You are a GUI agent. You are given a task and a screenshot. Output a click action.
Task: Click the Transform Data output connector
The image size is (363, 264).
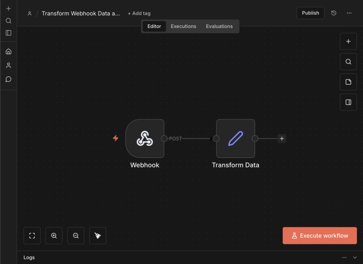point(255,139)
